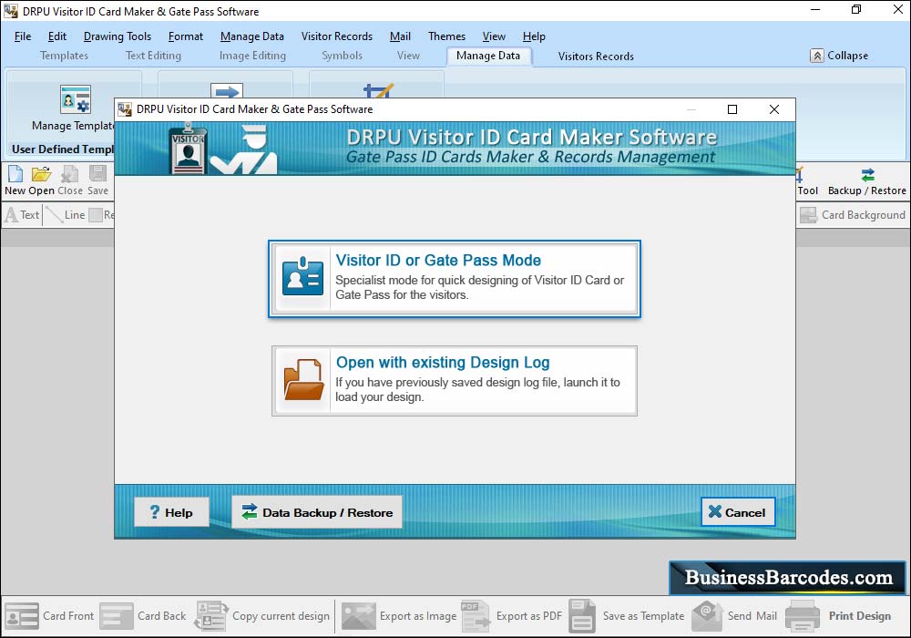911x638 pixels.
Task: Click Export as PDF
Action: pyautogui.click(x=512, y=616)
